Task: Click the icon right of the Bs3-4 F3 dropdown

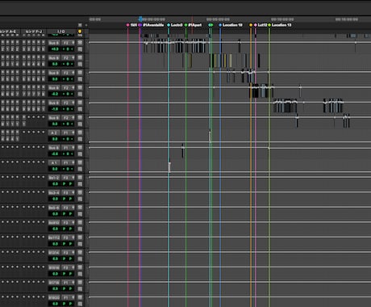Action: [x=80, y=192]
